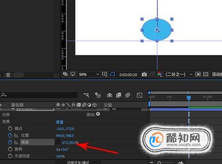Click the snapshot camera icon
The width and height of the screenshot is (222, 164).
pyautogui.click(x=144, y=74)
